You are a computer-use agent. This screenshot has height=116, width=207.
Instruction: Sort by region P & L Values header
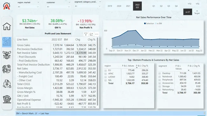[128, 66]
